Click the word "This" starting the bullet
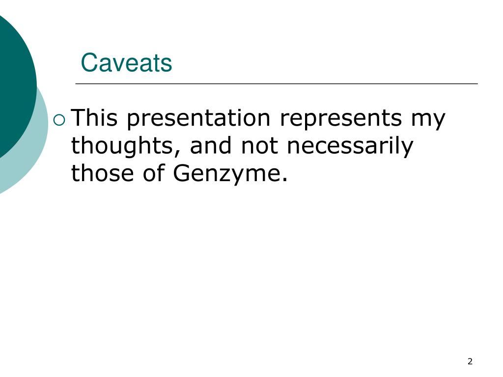This screenshot has width=503, height=377. [94, 118]
